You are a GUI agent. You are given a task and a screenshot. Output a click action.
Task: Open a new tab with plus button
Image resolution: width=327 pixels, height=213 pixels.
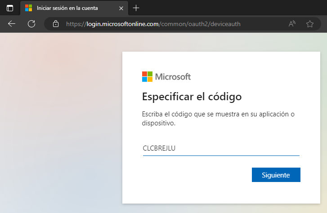(x=136, y=8)
